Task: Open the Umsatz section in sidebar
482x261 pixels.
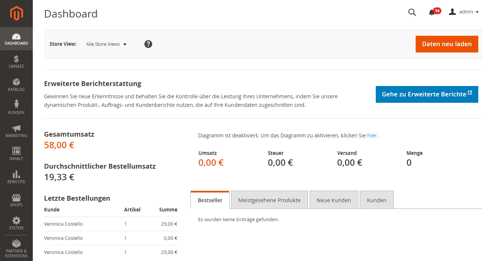Action: (x=16, y=61)
